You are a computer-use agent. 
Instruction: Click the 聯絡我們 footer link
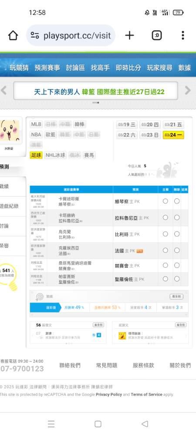[70, 365]
